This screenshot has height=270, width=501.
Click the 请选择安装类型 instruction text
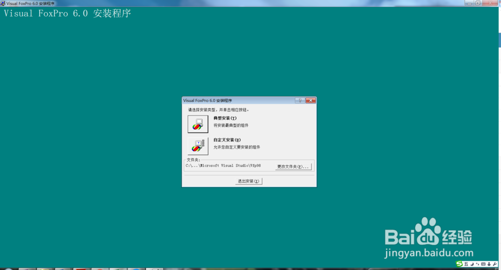218,109
